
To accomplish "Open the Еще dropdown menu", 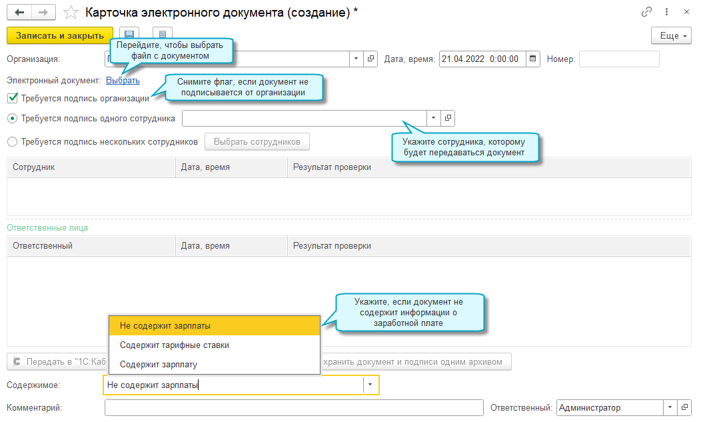I will pos(671,35).
